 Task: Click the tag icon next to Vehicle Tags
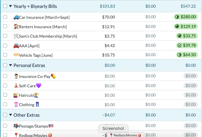(16, 55)
